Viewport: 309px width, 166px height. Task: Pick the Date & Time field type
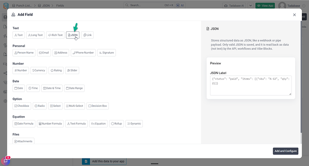click(x=52, y=88)
